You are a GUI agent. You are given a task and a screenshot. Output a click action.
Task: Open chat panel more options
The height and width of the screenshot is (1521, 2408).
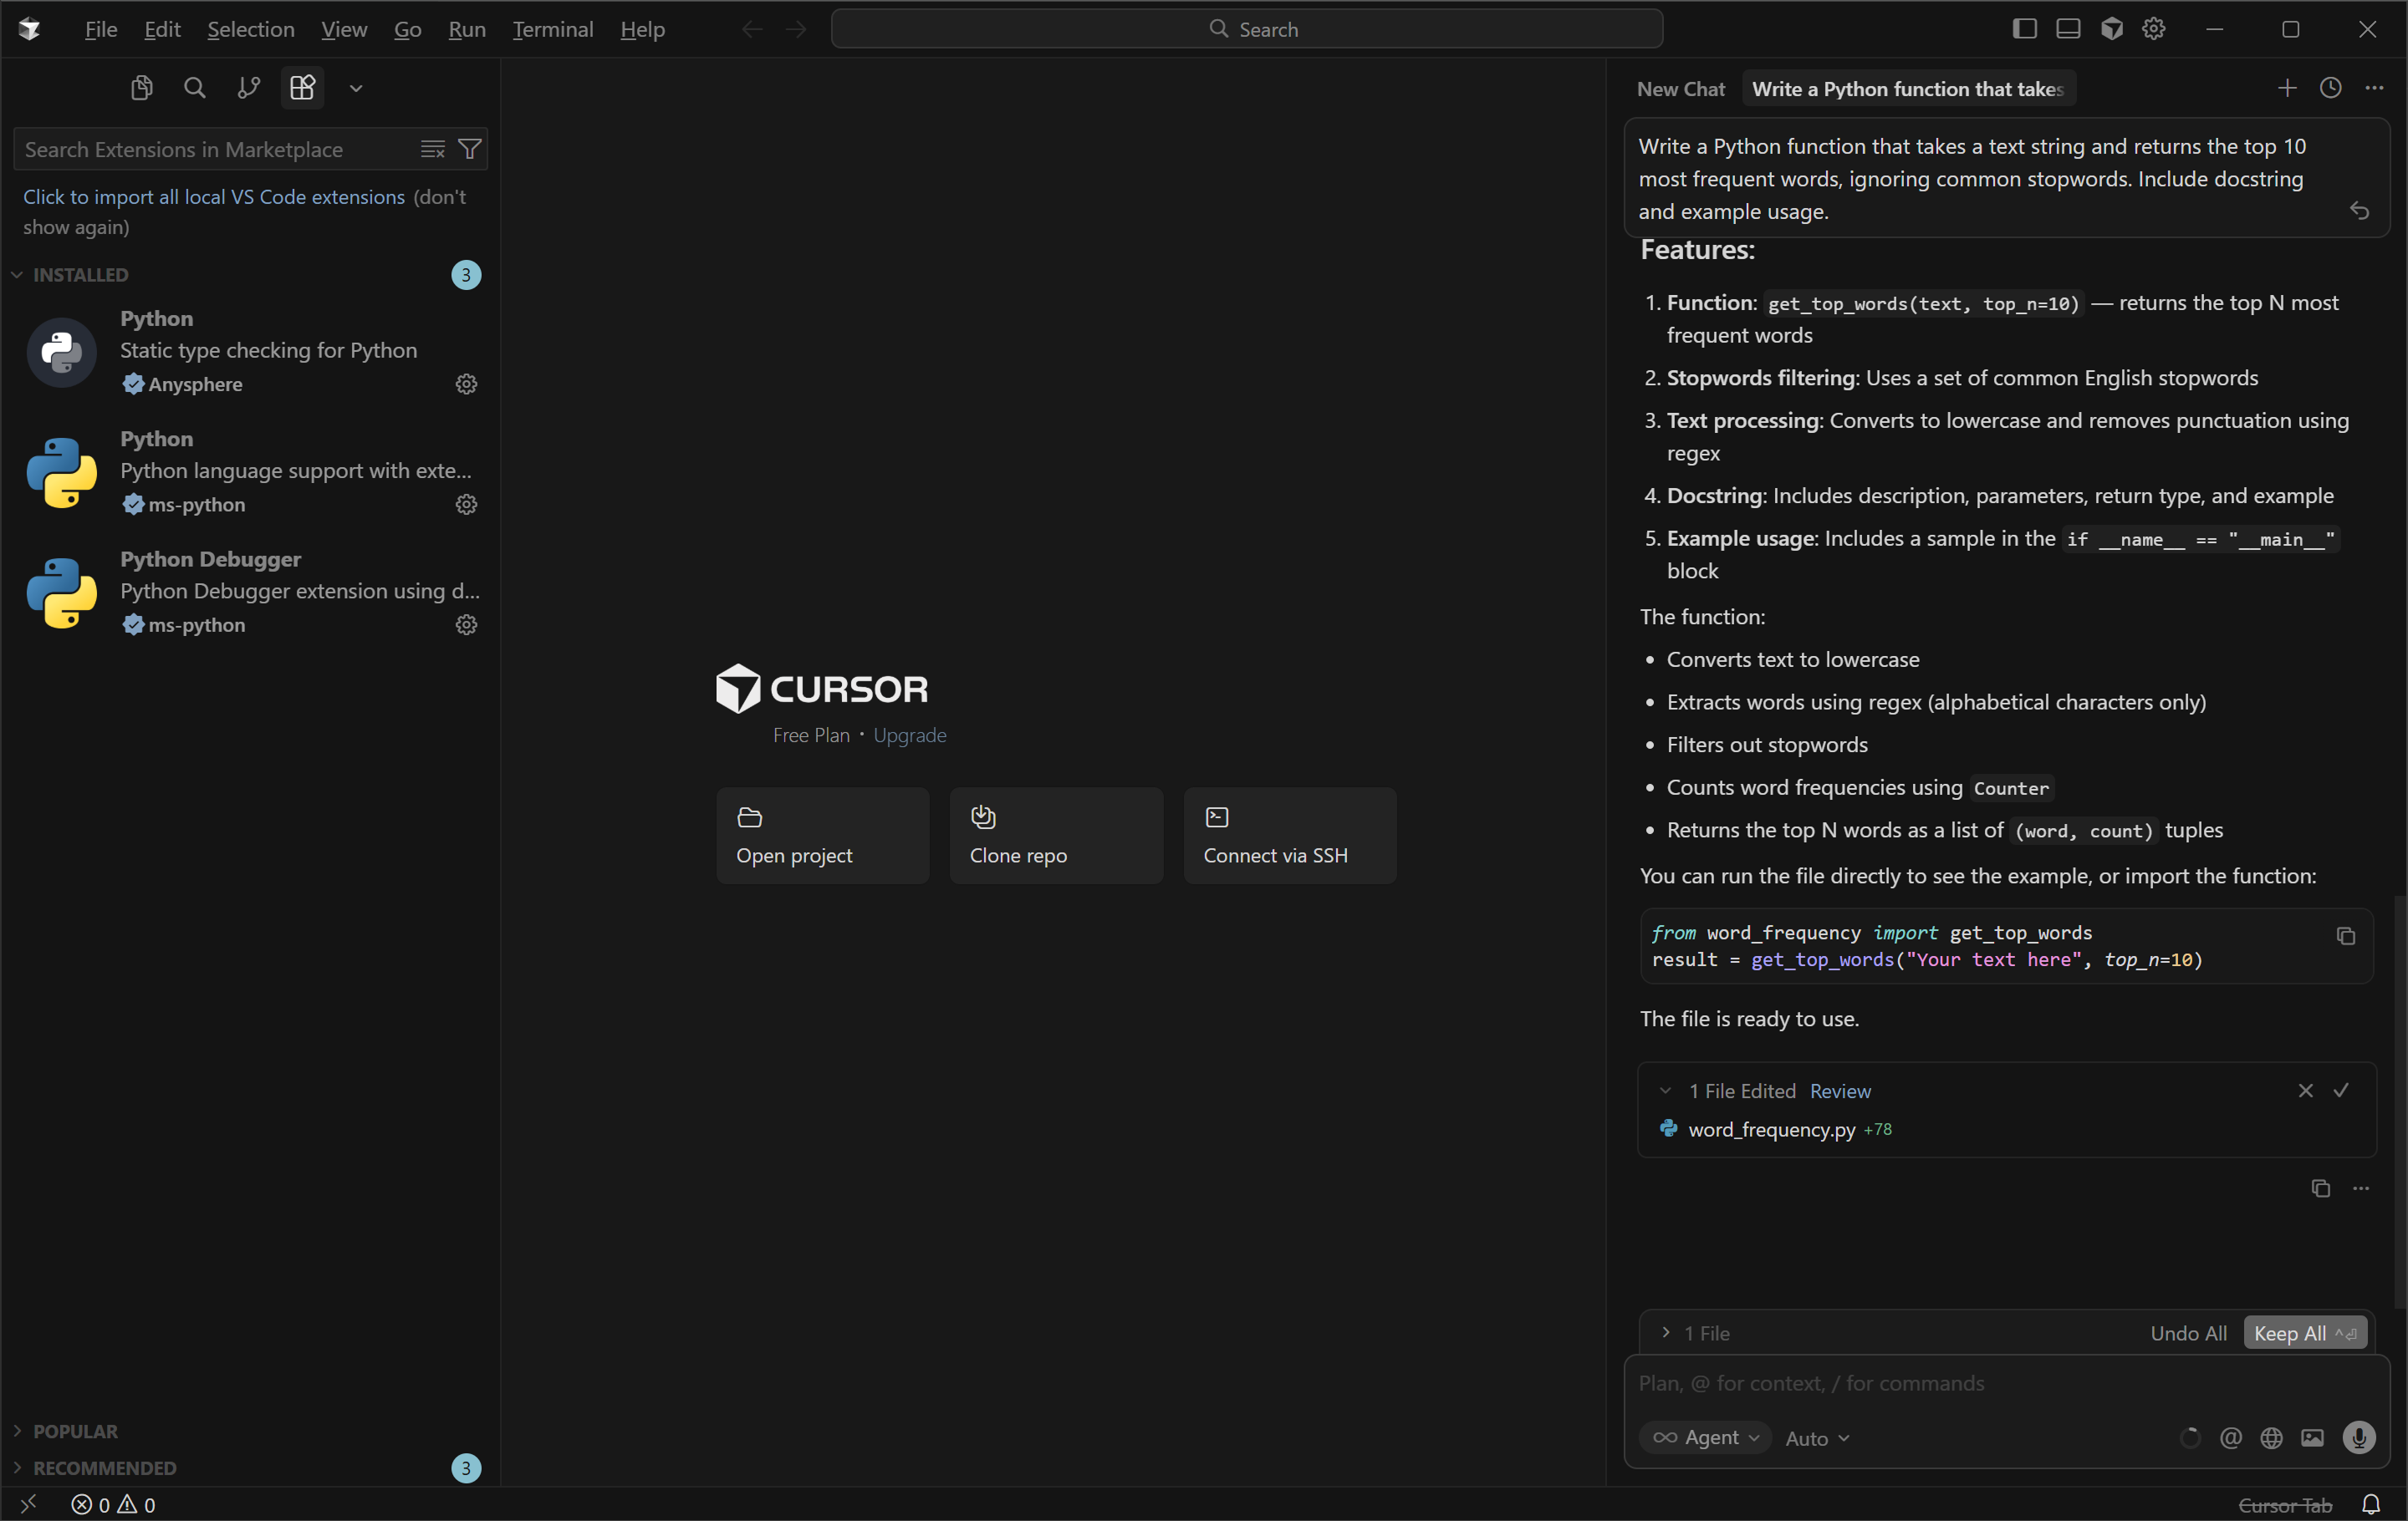(x=2375, y=88)
